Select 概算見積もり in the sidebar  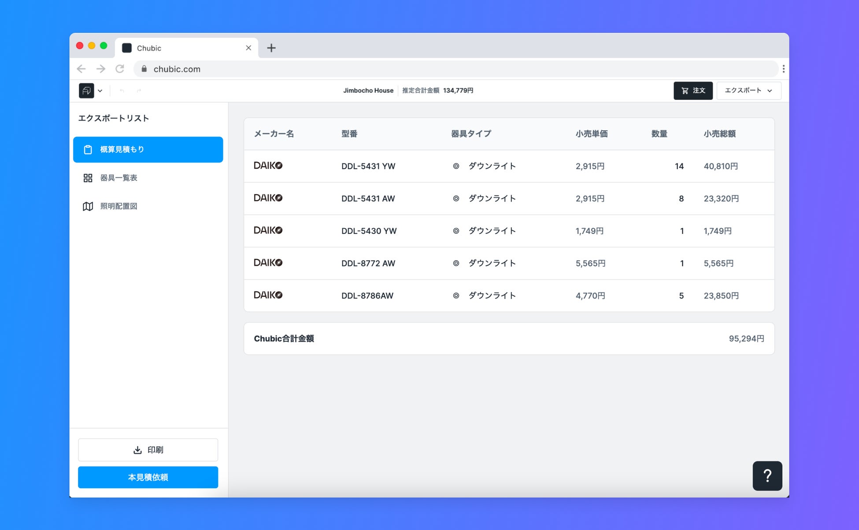click(x=148, y=150)
